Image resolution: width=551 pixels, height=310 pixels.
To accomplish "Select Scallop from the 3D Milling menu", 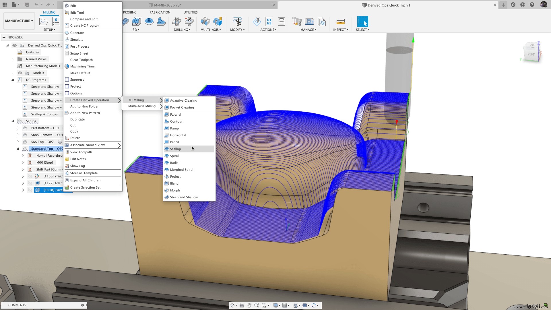I will (x=175, y=149).
